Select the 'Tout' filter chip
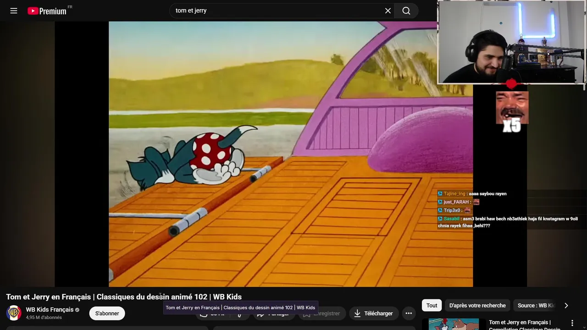587x330 pixels. (432, 305)
